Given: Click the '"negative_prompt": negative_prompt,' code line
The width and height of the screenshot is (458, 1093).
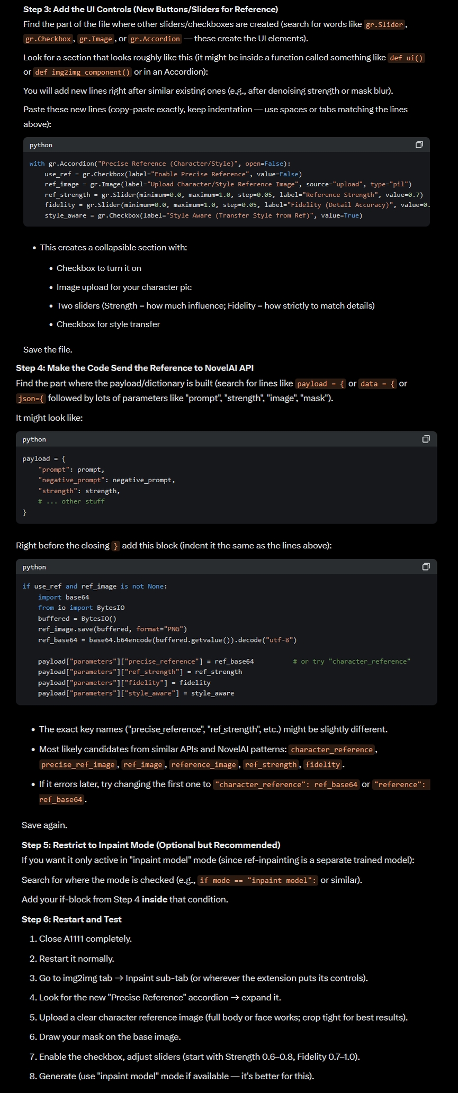Looking at the screenshot, I should pyautogui.click(x=106, y=480).
